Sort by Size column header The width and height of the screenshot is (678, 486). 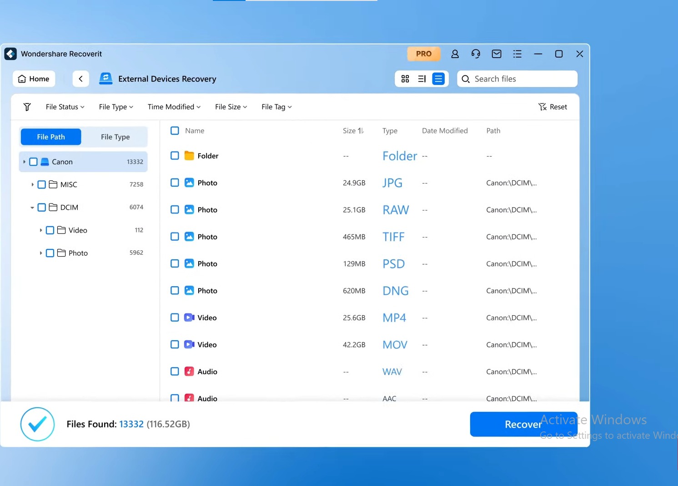point(353,131)
